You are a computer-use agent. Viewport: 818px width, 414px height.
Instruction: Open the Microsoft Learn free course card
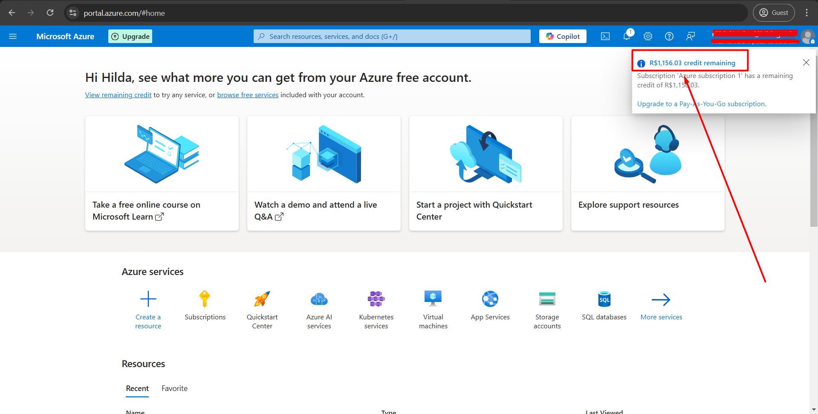(162, 173)
